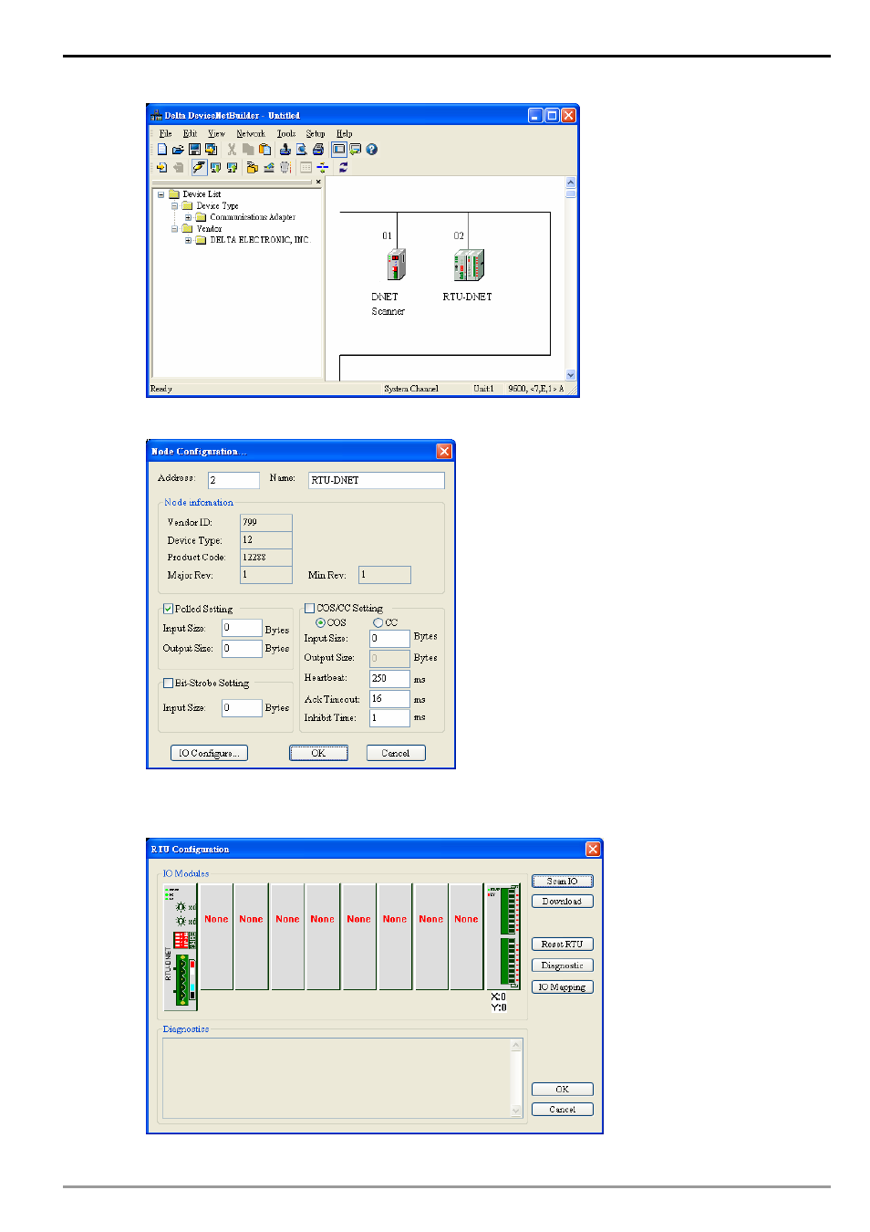Open the Tools menu
The height and width of the screenshot is (1232, 870).
point(286,133)
